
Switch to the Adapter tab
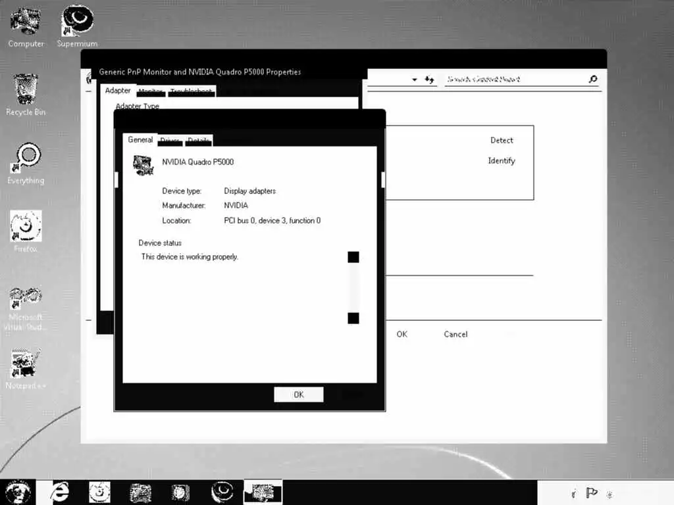[x=118, y=91]
